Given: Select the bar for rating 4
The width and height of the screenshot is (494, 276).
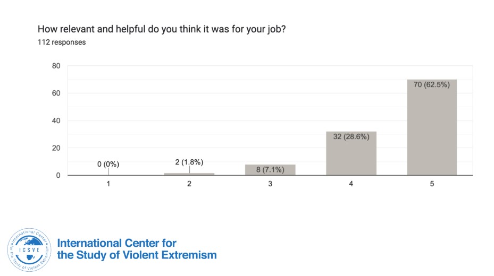Looking at the screenshot, I should tap(351, 153).
